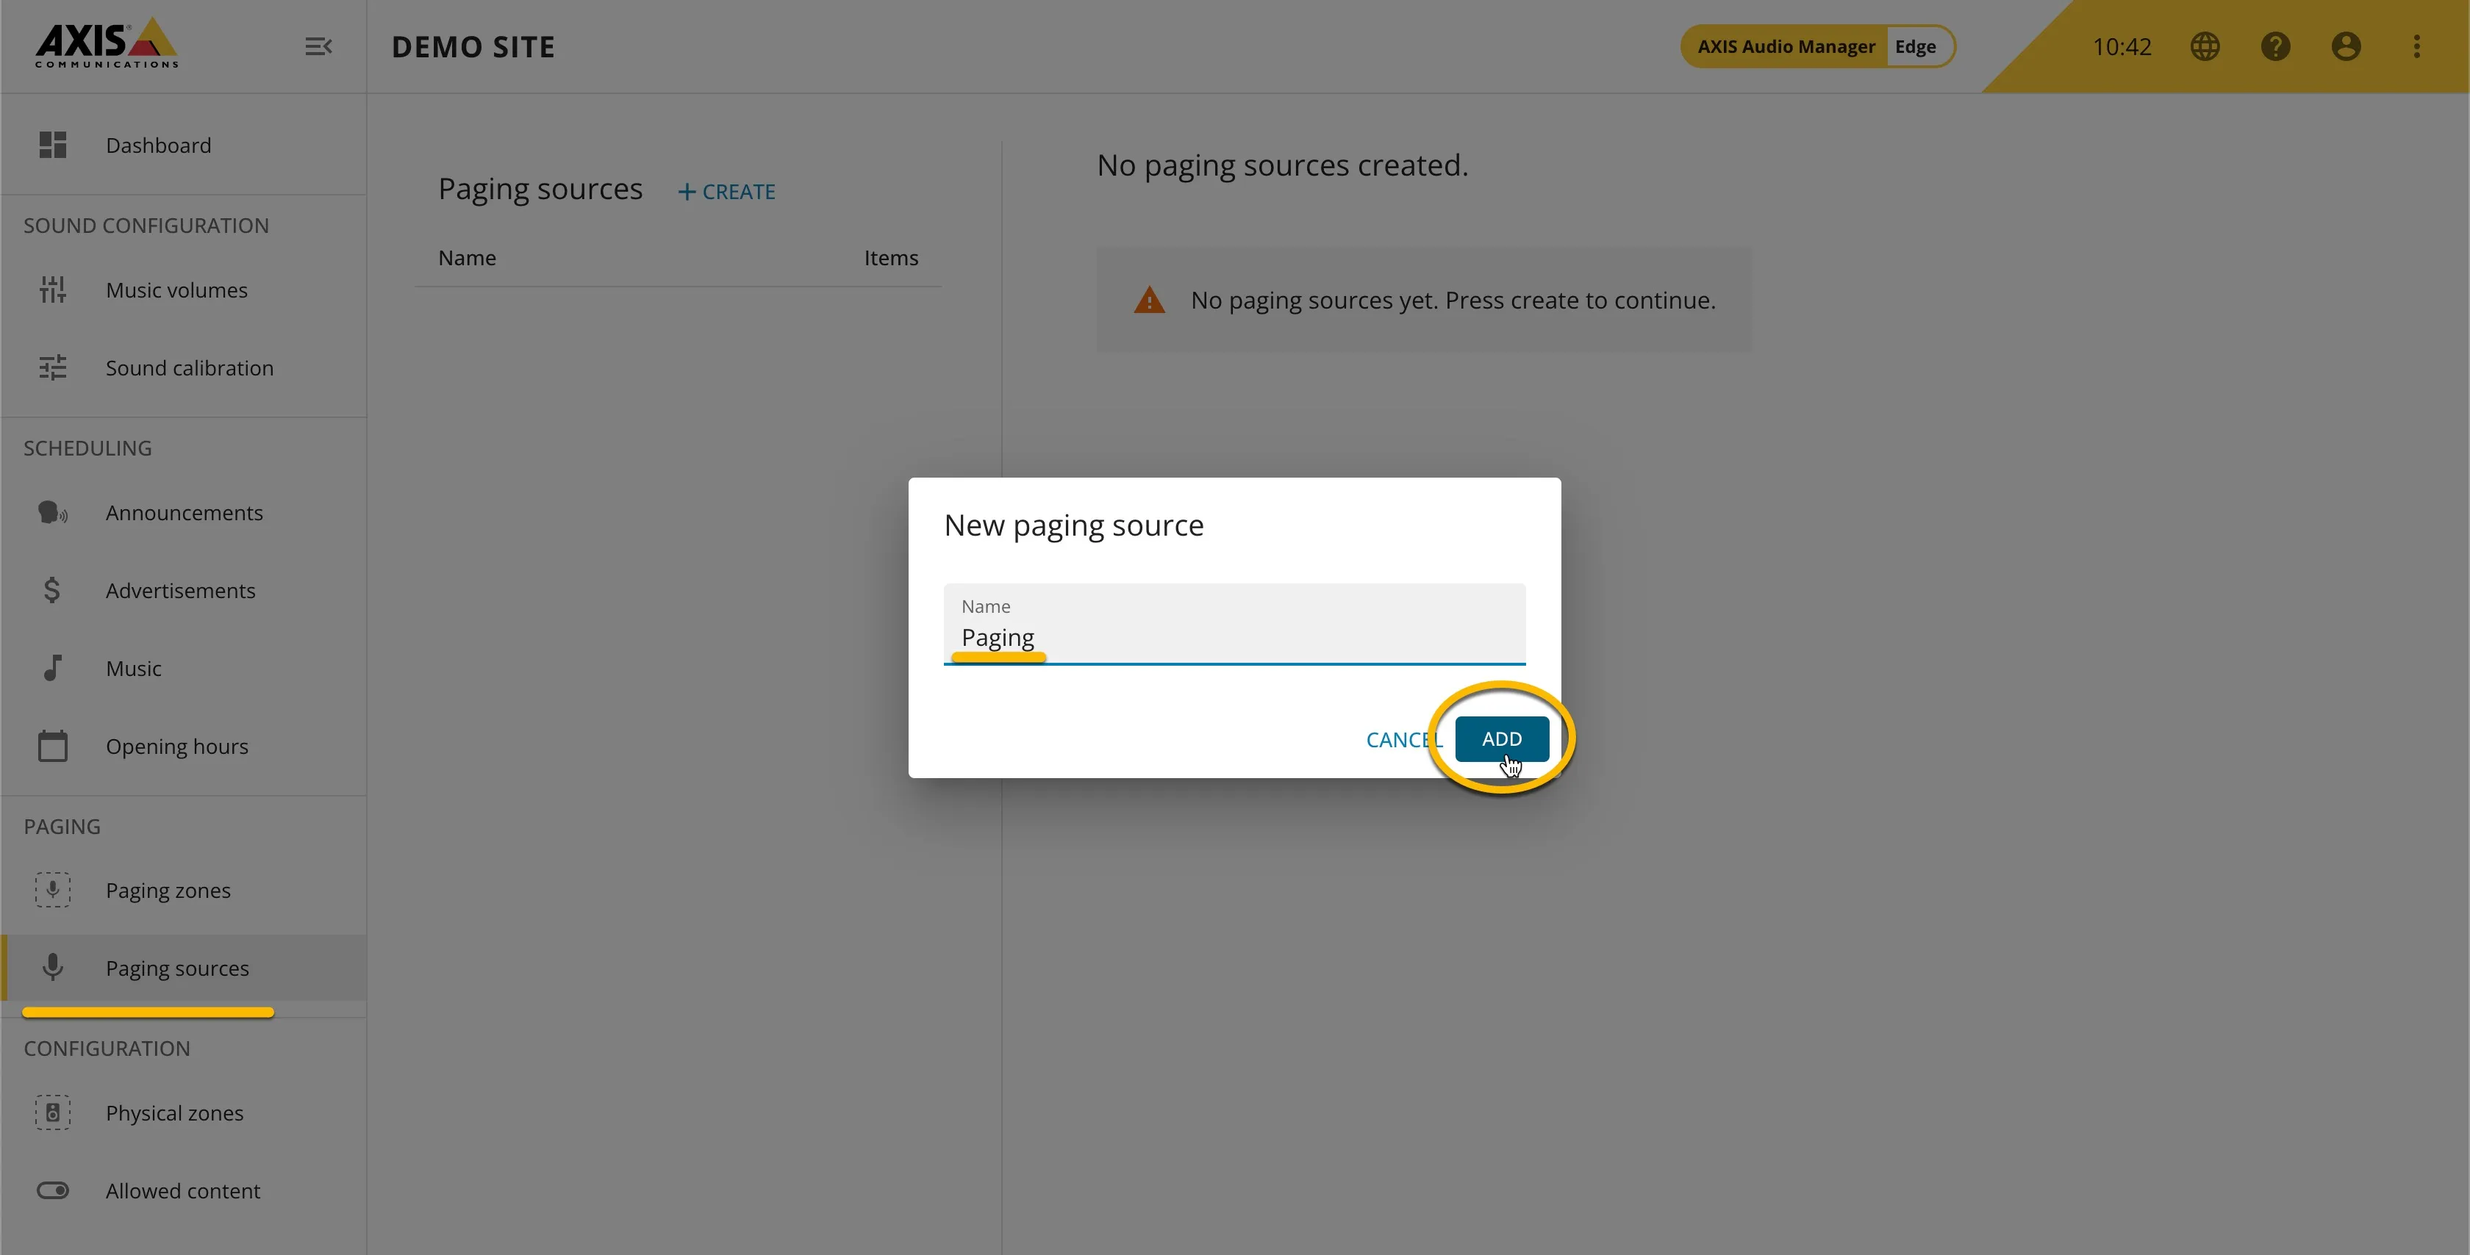This screenshot has width=2470, height=1255.
Task: Click the Opening hours calendar icon
Action: 53,745
